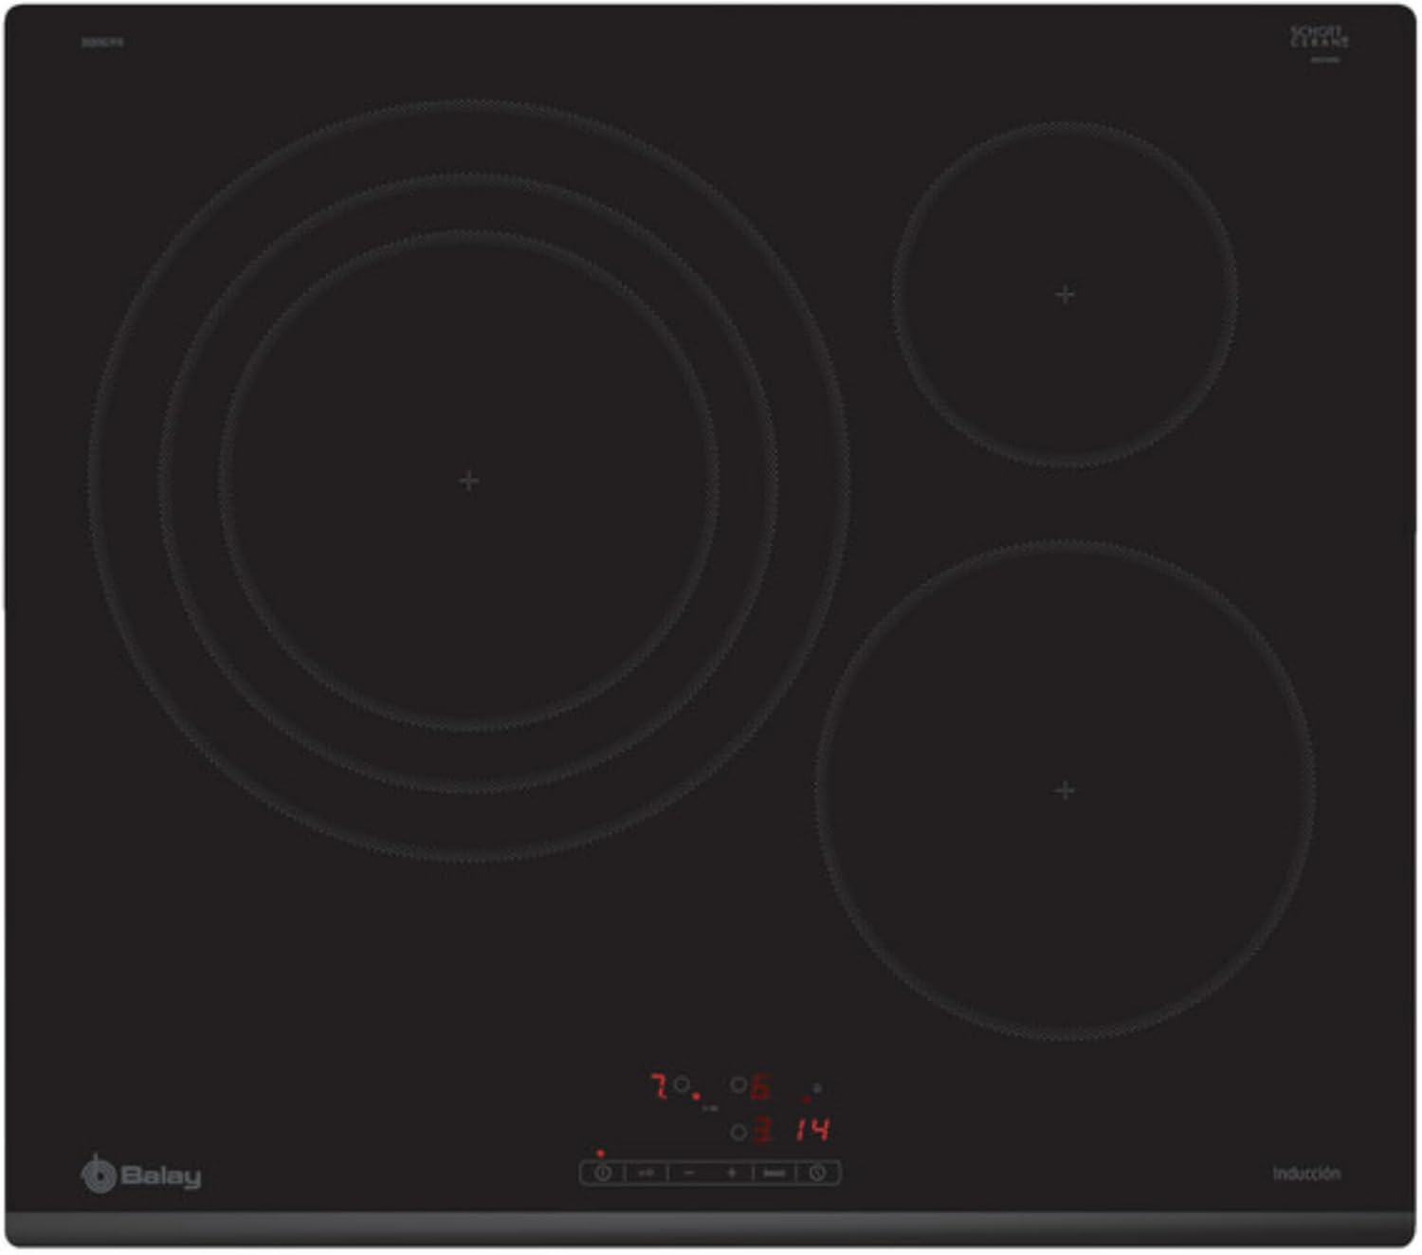Decrease power with the minus control
The width and height of the screenshot is (1422, 1255).
[x=690, y=1173]
